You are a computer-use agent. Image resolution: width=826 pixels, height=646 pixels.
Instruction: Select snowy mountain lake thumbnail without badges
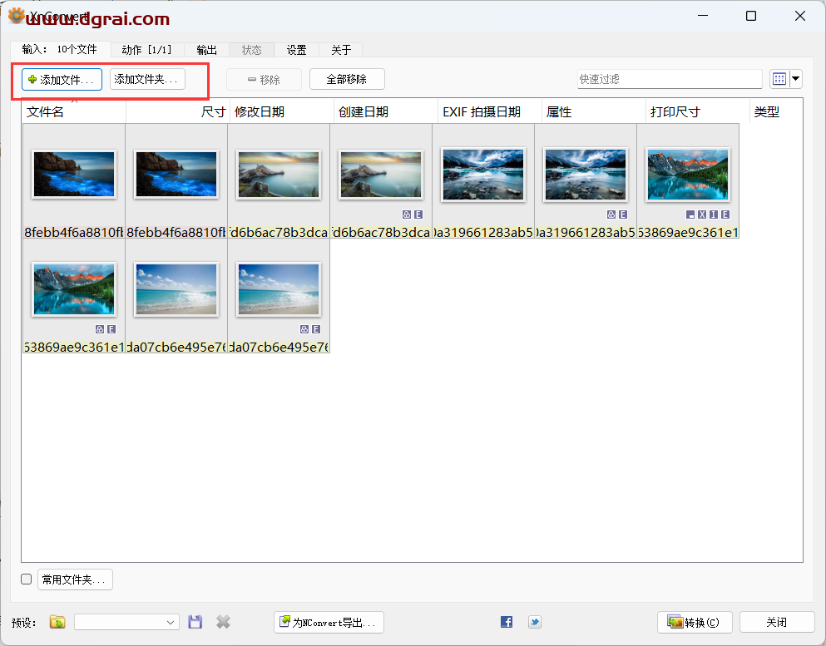pos(483,175)
